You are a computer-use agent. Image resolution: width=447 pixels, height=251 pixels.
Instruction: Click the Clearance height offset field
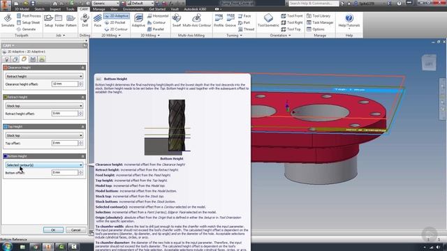65,84
